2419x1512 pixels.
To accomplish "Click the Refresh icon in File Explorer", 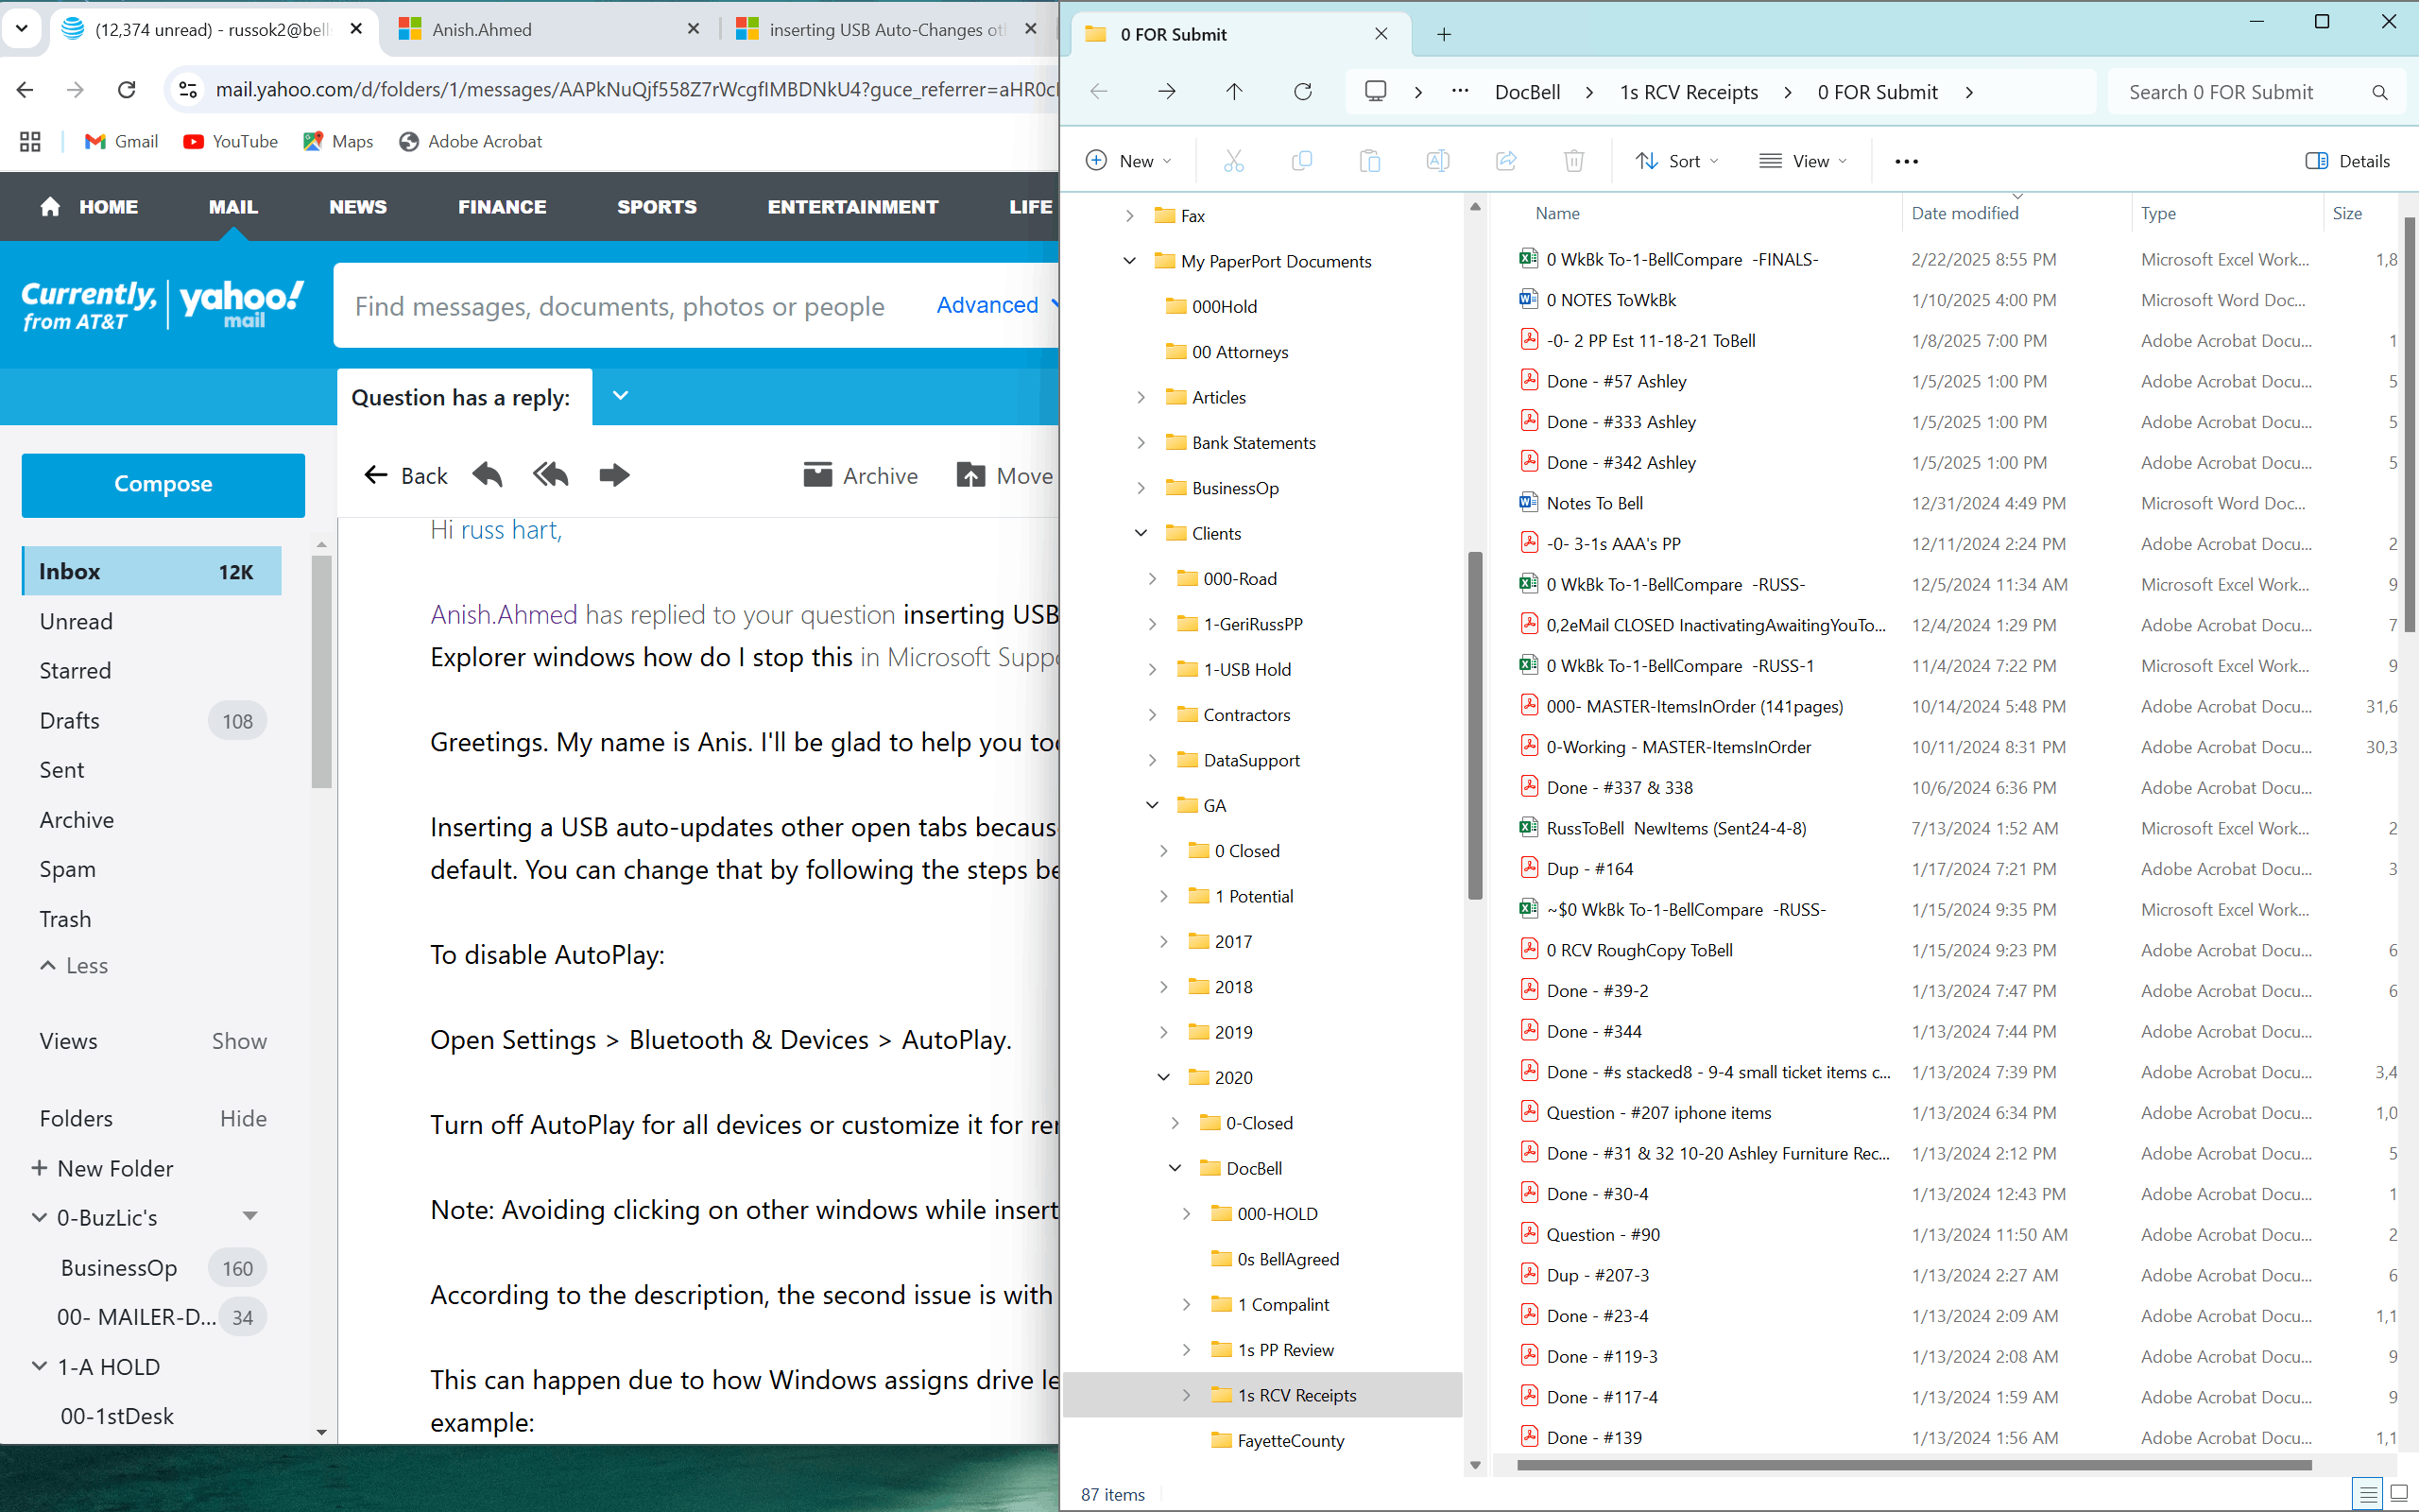I will (x=1302, y=92).
